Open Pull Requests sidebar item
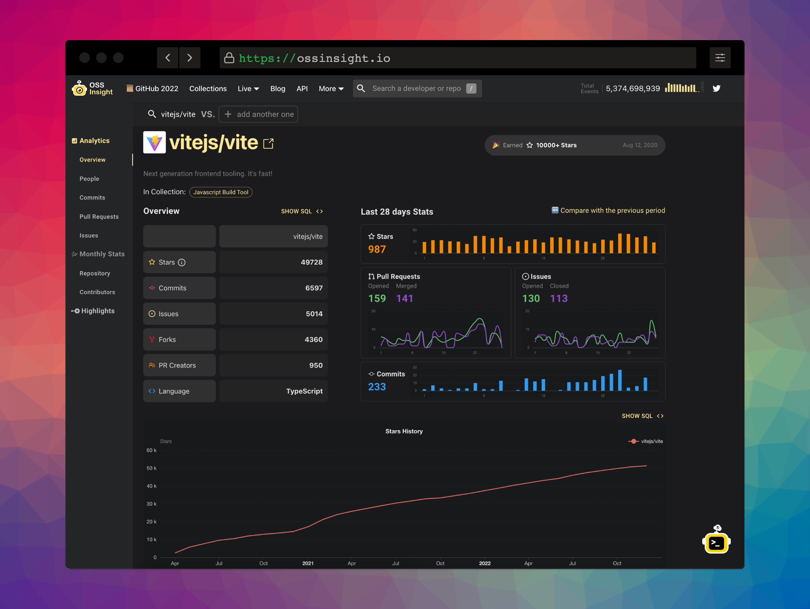Image resolution: width=810 pixels, height=609 pixels. [99, 216]
